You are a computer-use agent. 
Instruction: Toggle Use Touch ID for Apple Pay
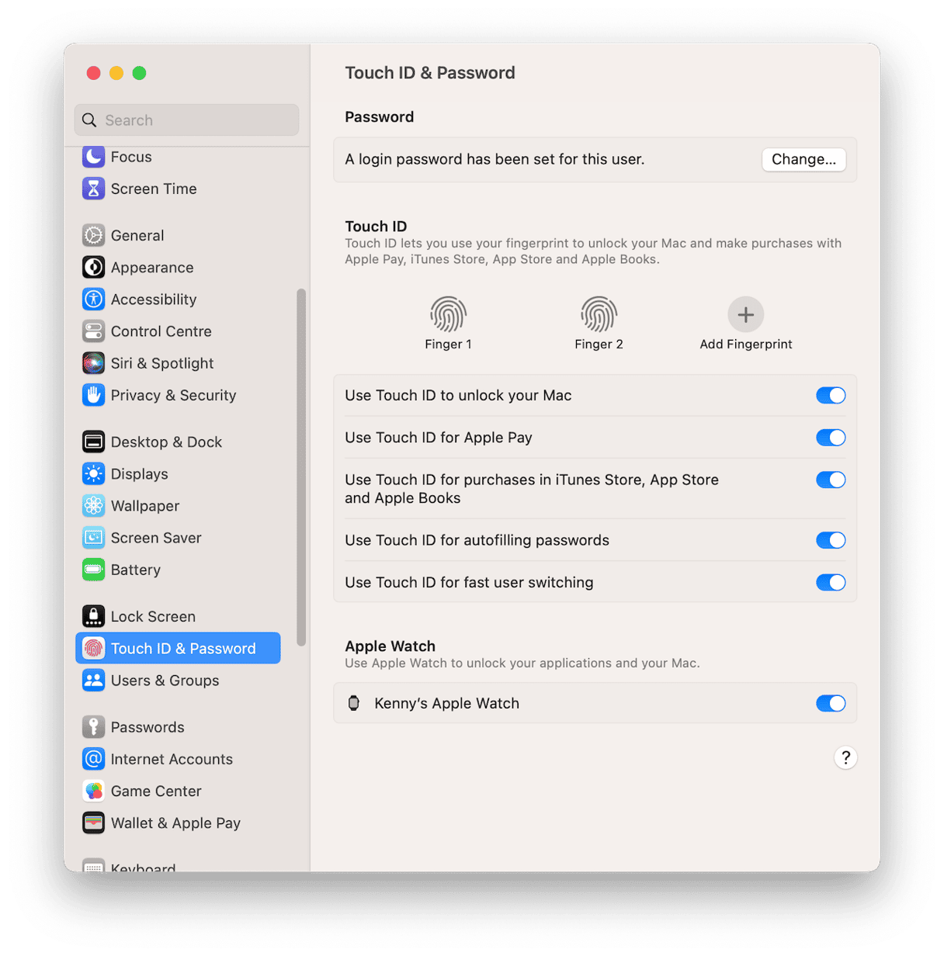point(831,438)
